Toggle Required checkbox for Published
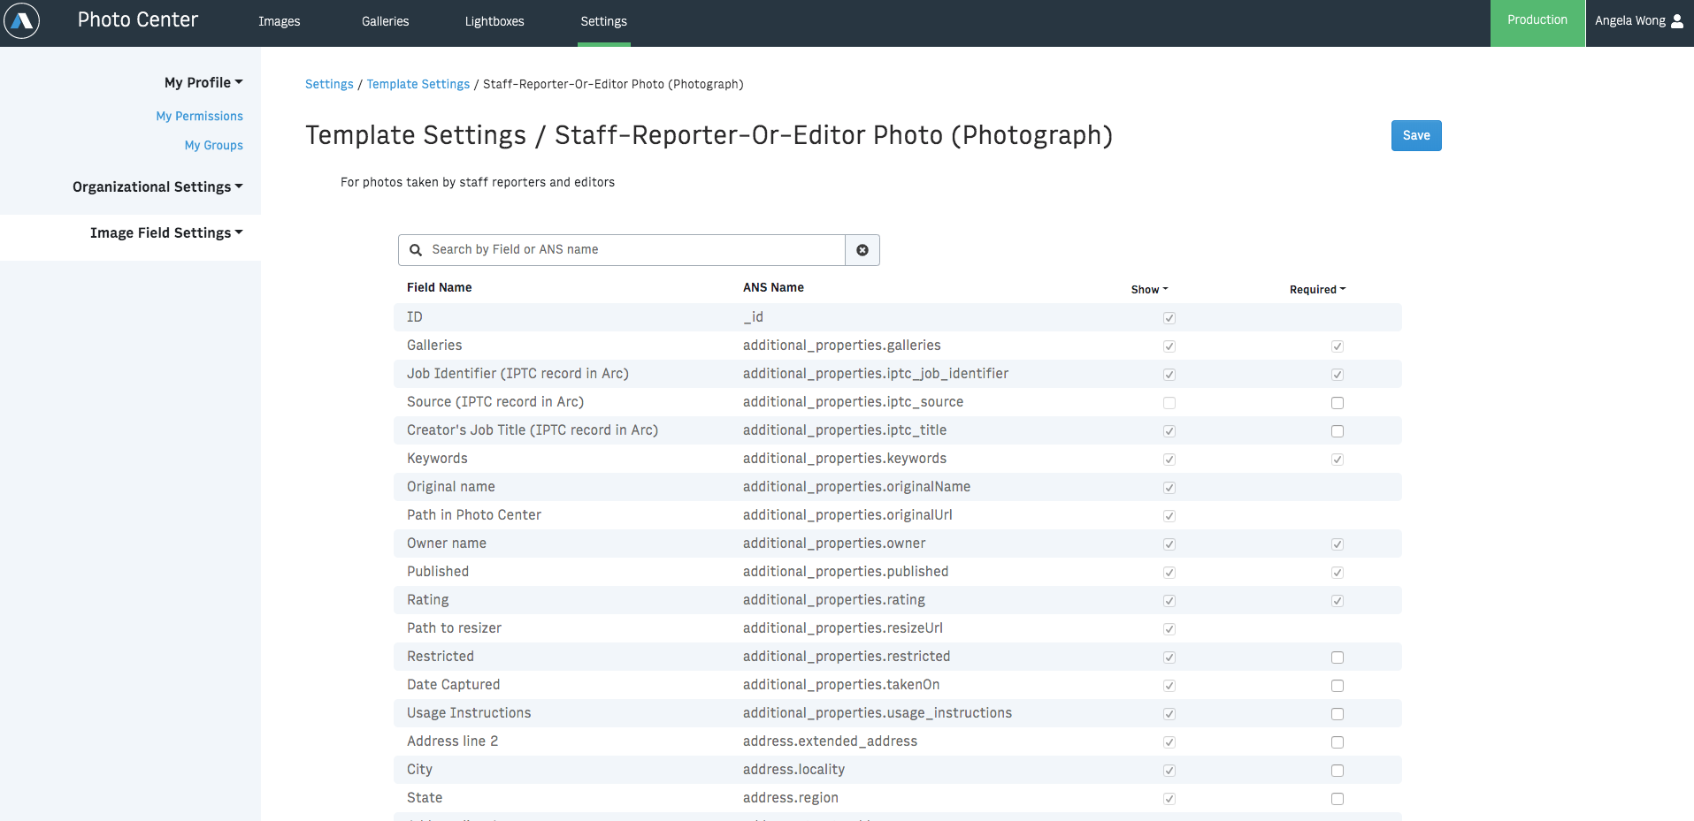The width and height of the screenshot is (1694, 821). click(1338, 573)
